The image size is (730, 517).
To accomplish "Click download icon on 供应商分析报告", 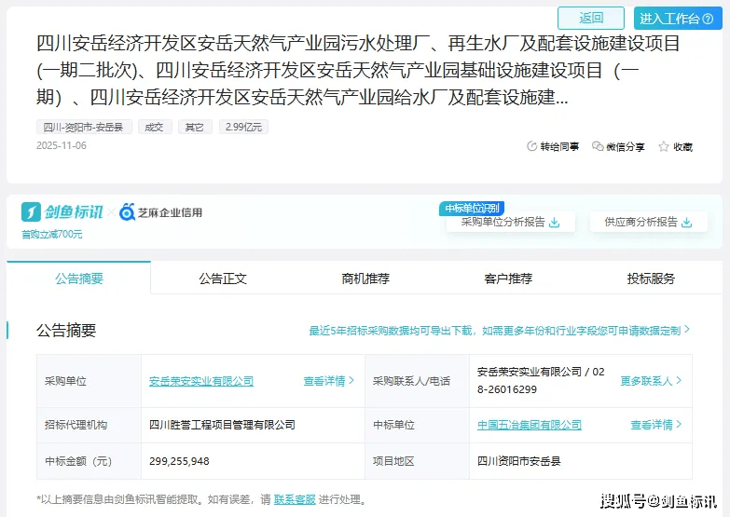I will coord(687,223).
